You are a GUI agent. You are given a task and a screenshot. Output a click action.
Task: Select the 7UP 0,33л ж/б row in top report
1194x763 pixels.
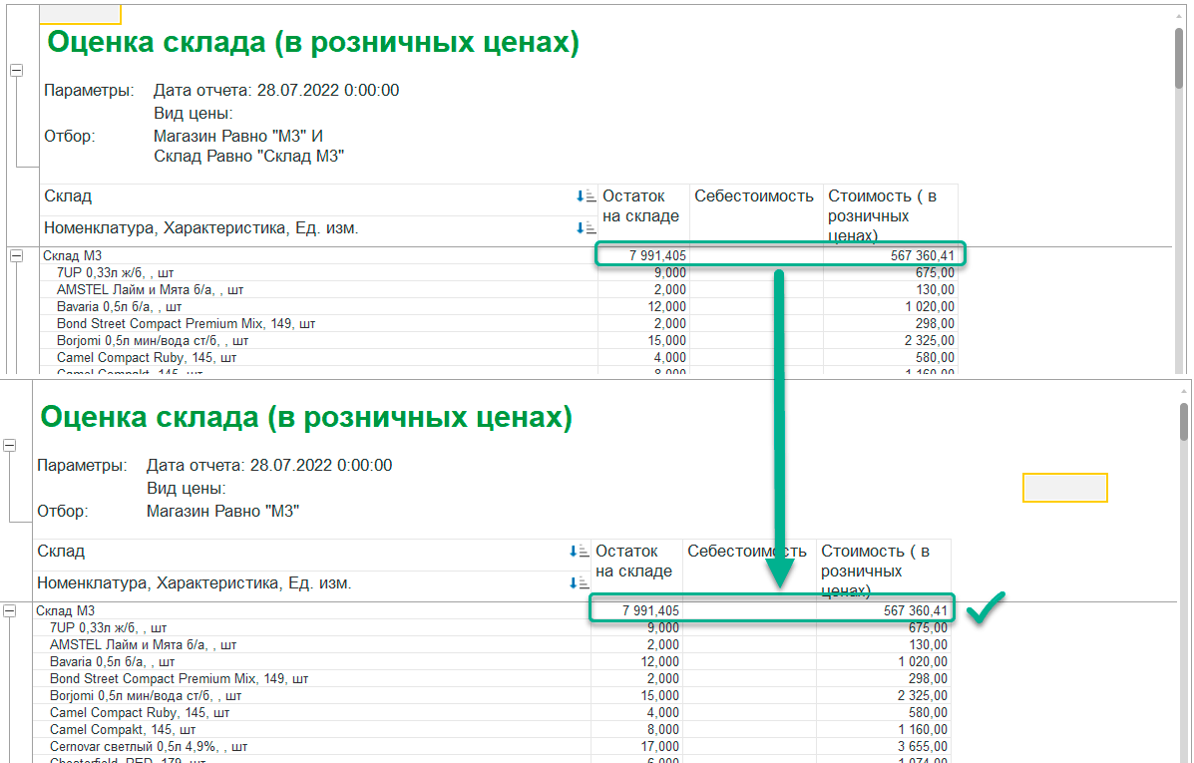pos(499,272)
